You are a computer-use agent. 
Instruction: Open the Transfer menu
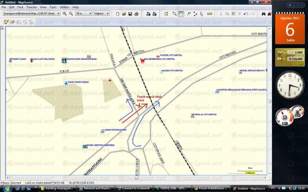[x=32, y=7]
